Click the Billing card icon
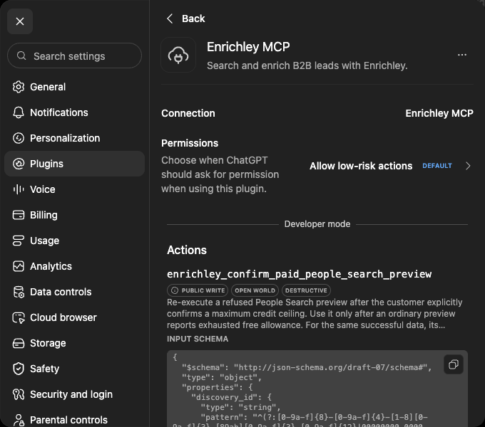The image size is (485, 427). click(19, 215)
